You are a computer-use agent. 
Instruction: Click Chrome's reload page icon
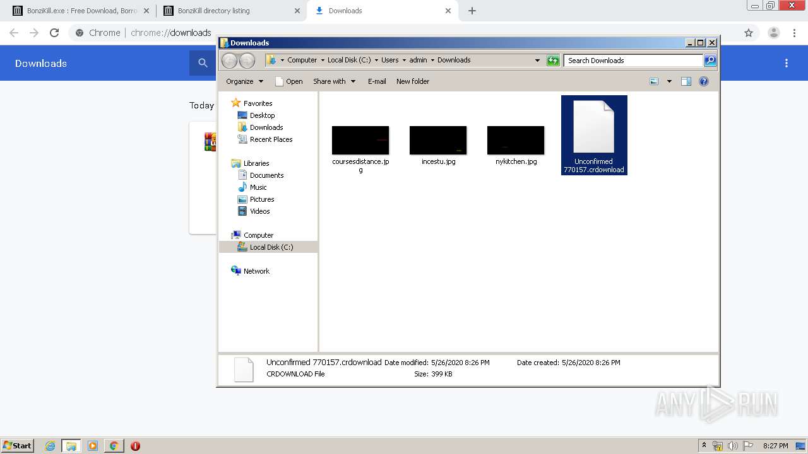point(54,33)
